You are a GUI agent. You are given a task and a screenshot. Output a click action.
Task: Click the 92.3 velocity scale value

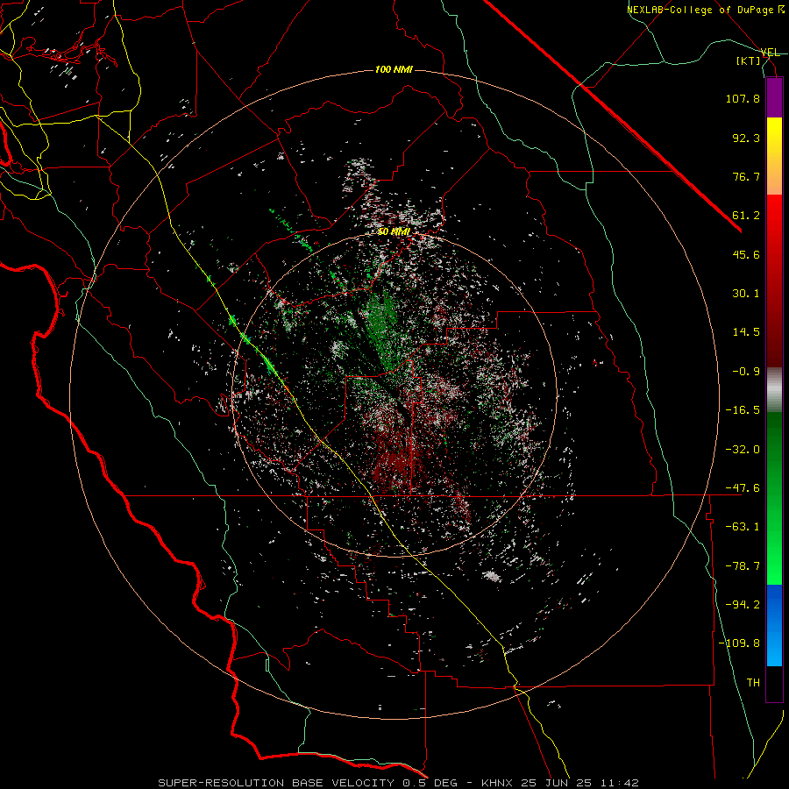746,138
